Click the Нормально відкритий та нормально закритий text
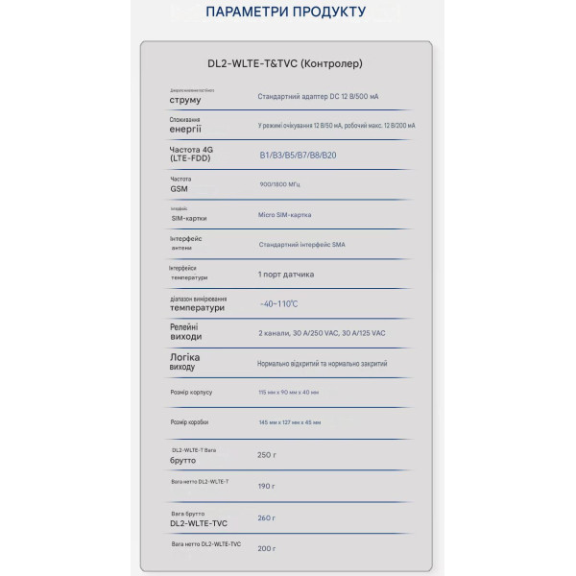 (x=323, y=364)
